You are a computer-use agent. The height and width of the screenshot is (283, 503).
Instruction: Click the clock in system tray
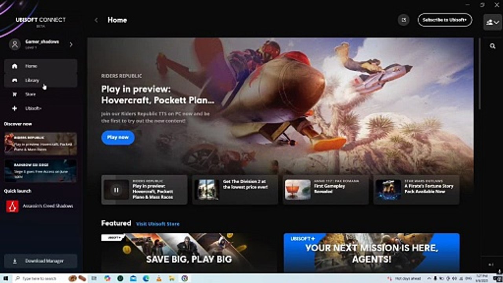[x=483, y=278]
